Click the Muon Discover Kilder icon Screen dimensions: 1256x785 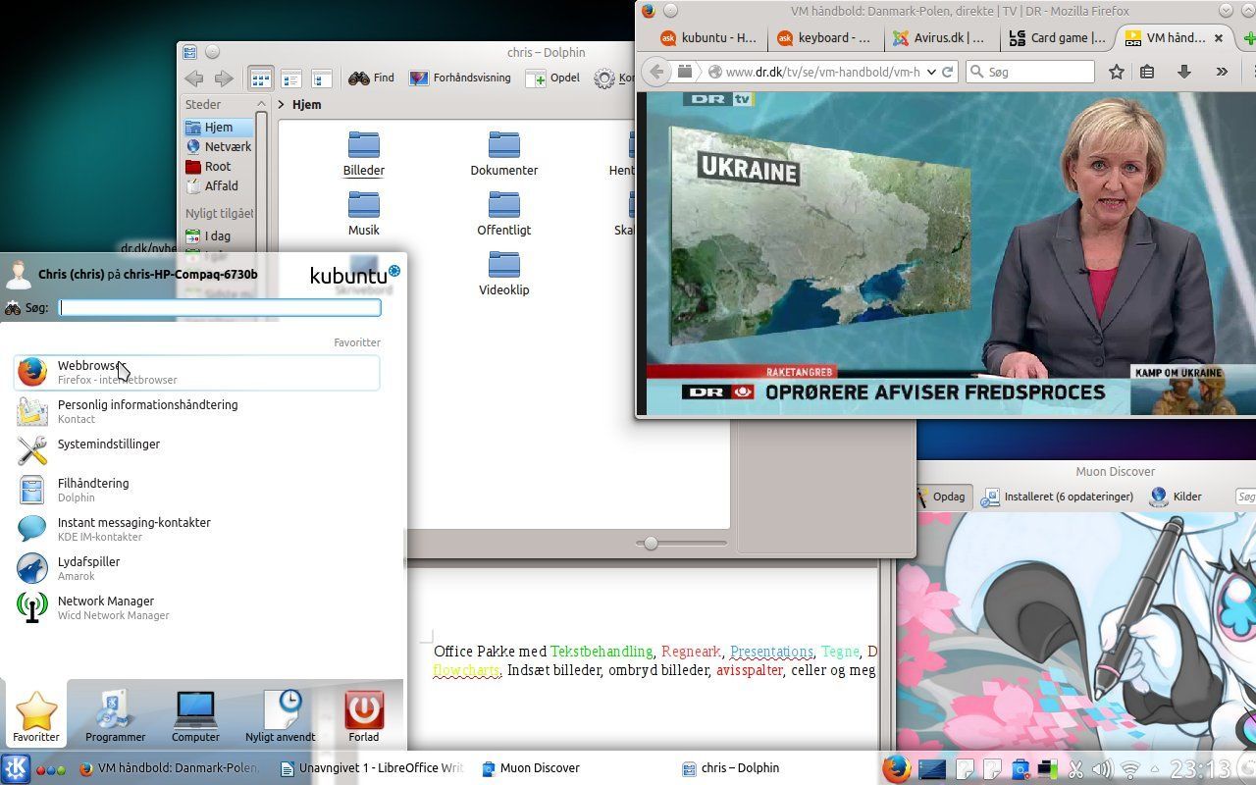1176,496
